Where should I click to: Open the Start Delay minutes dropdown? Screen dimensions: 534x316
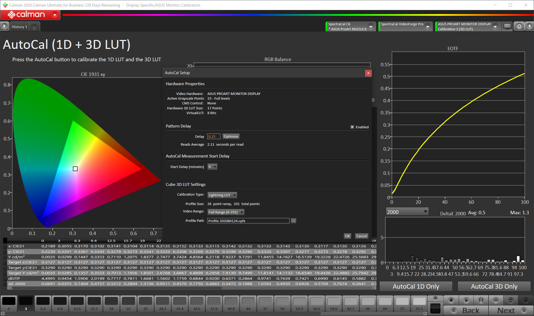(x=212, y=167)
